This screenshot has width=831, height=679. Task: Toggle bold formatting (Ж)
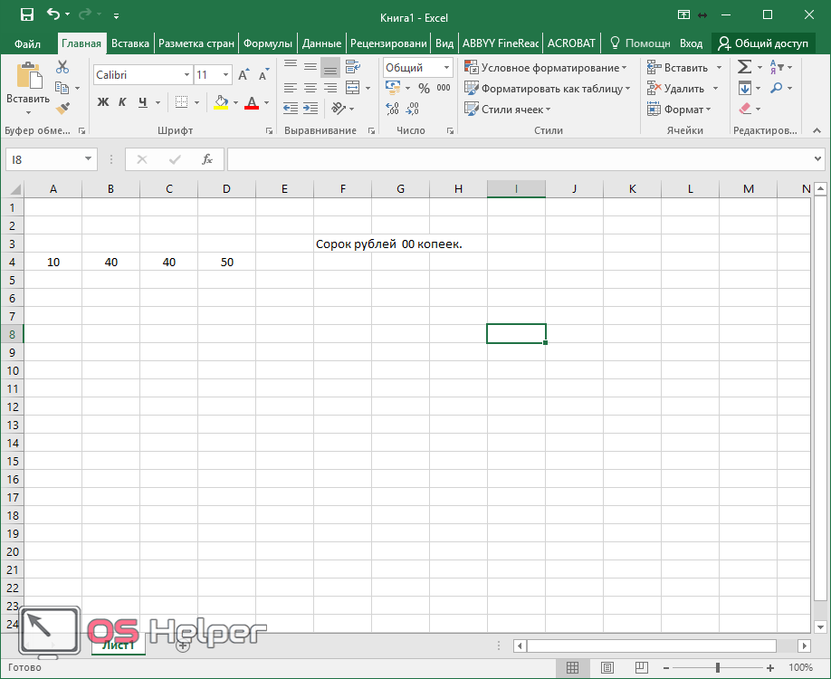[103, 102]
